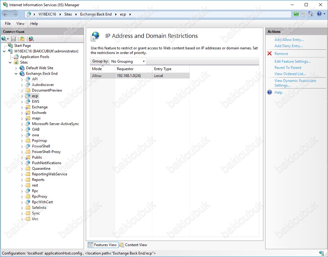Click the Save connections disk icon
The height and width of the screenshot is (257, 328).
pyautogui.click(x=13, y=39)
